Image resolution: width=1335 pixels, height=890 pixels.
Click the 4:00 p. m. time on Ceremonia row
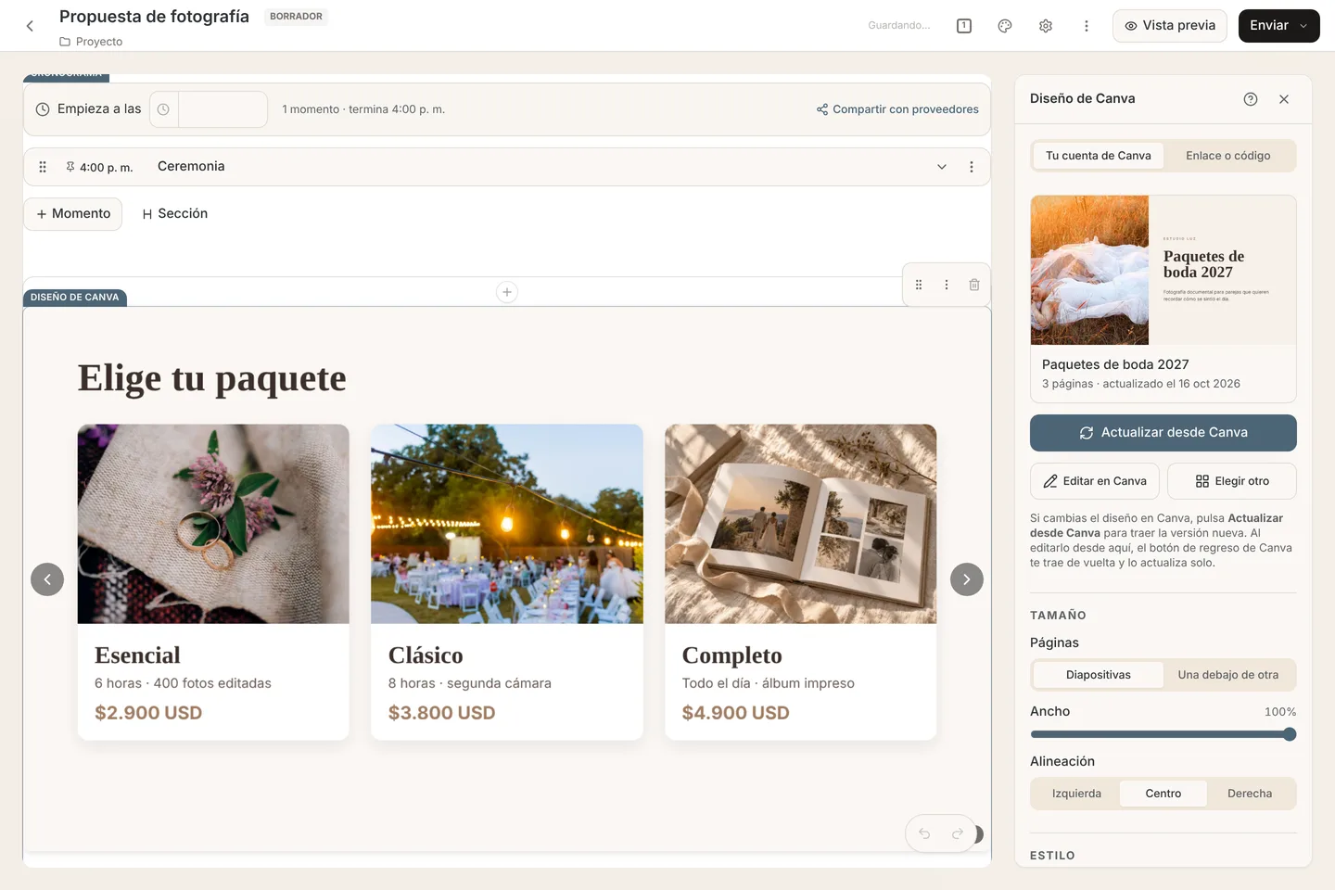(x=106, y=168)
